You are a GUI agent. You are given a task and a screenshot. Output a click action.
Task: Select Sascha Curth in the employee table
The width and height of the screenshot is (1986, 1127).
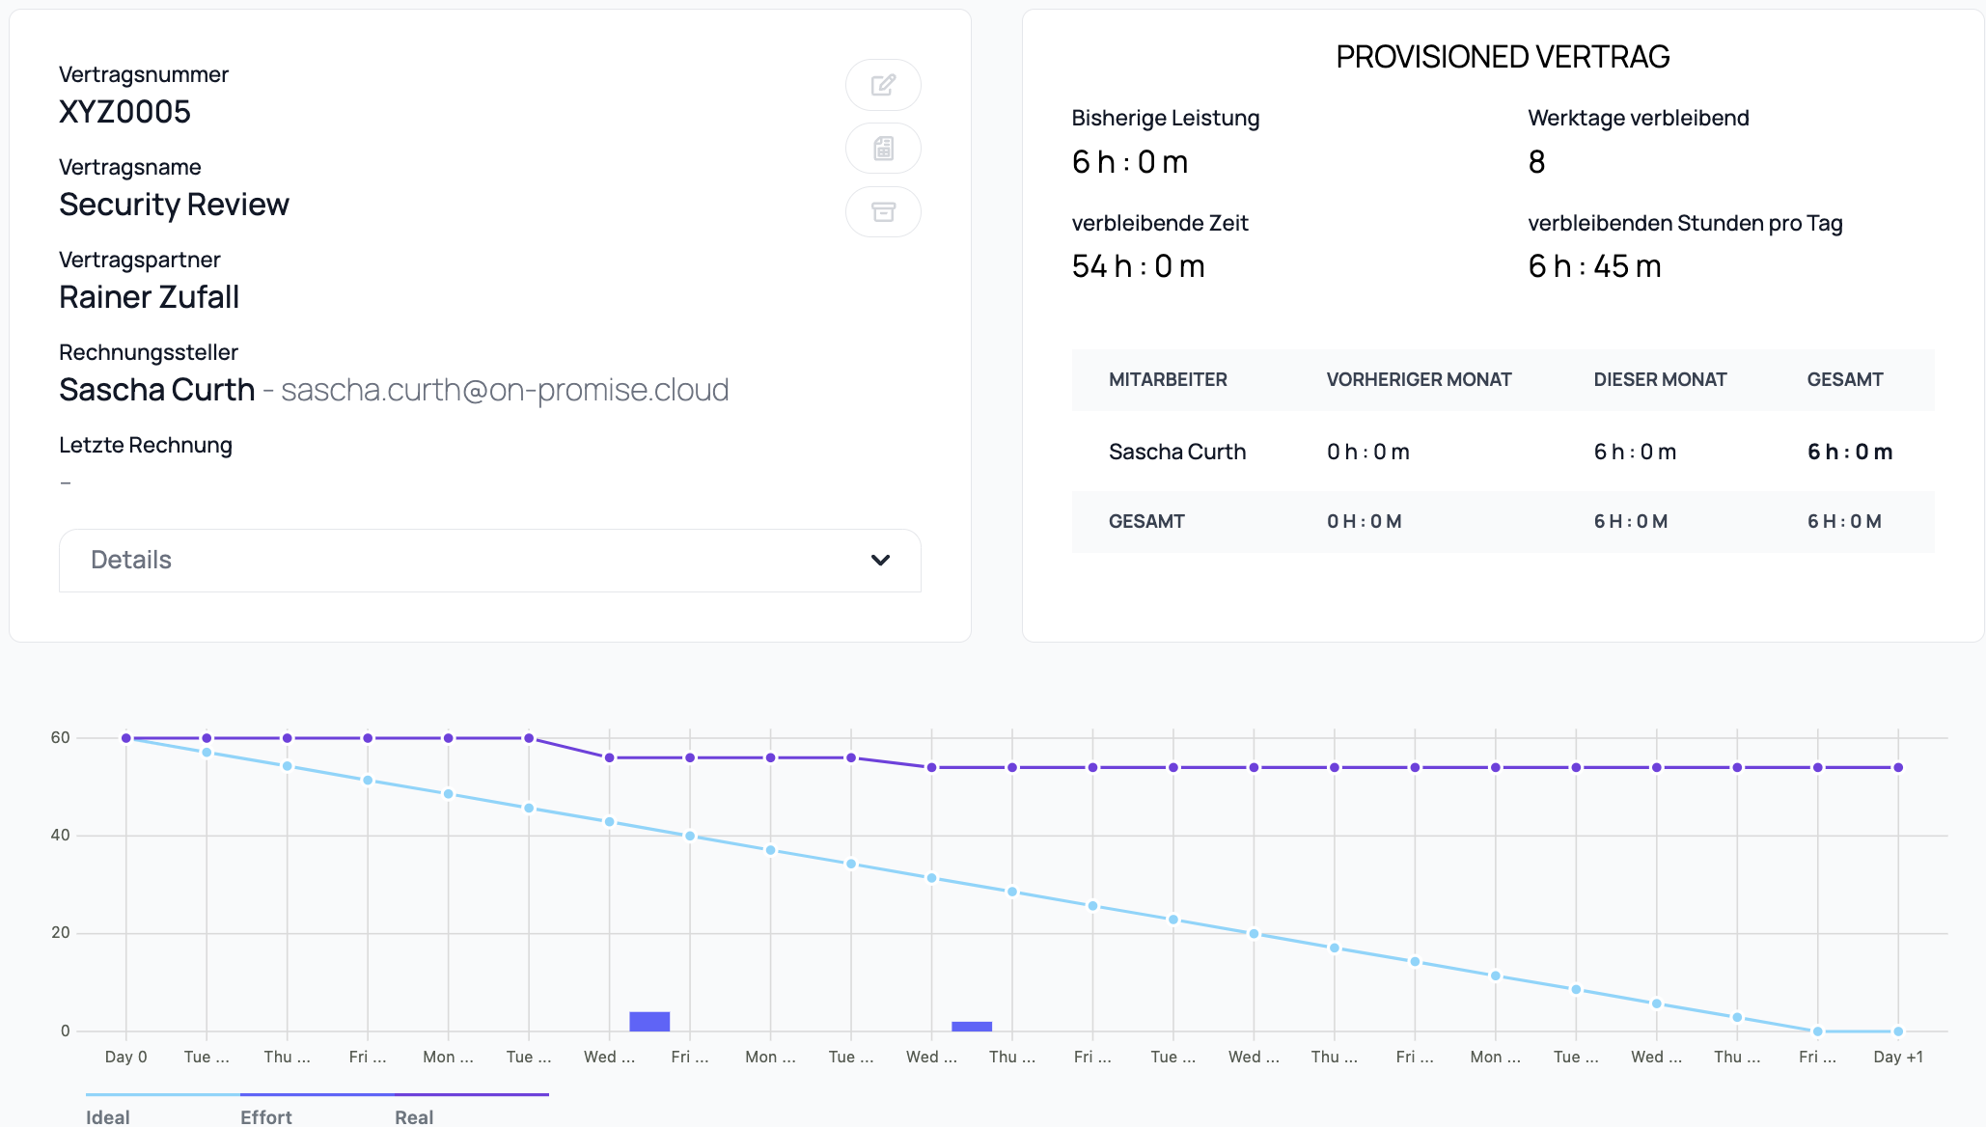(1177, 452)
